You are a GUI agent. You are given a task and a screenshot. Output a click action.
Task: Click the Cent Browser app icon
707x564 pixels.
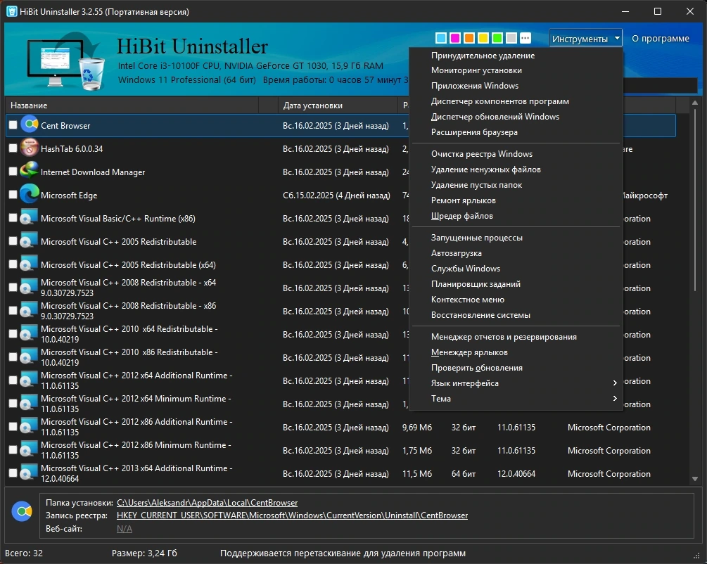click(x=30, y=124)
